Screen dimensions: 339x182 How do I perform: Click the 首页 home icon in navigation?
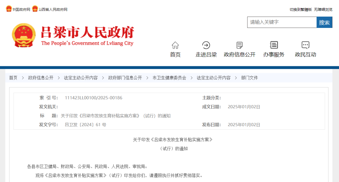pyautogui.click(x=175, y=45)
